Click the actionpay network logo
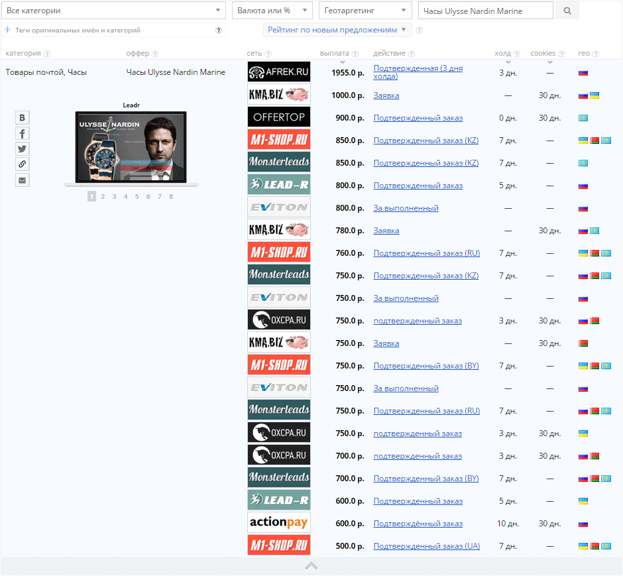The width and height of the screenshot is (623, 576). coord(278,523)
